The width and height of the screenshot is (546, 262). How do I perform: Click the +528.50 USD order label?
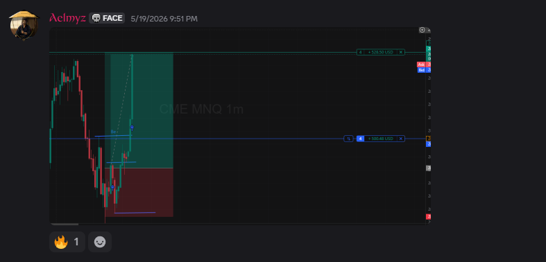click(x=381, y=52)
